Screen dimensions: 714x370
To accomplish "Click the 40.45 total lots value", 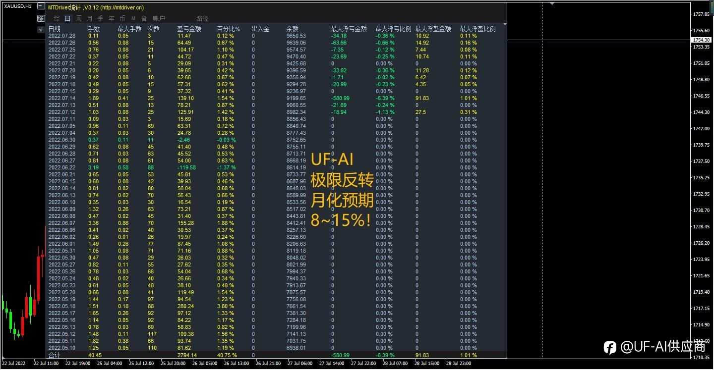I will click(x=95, y=355).
